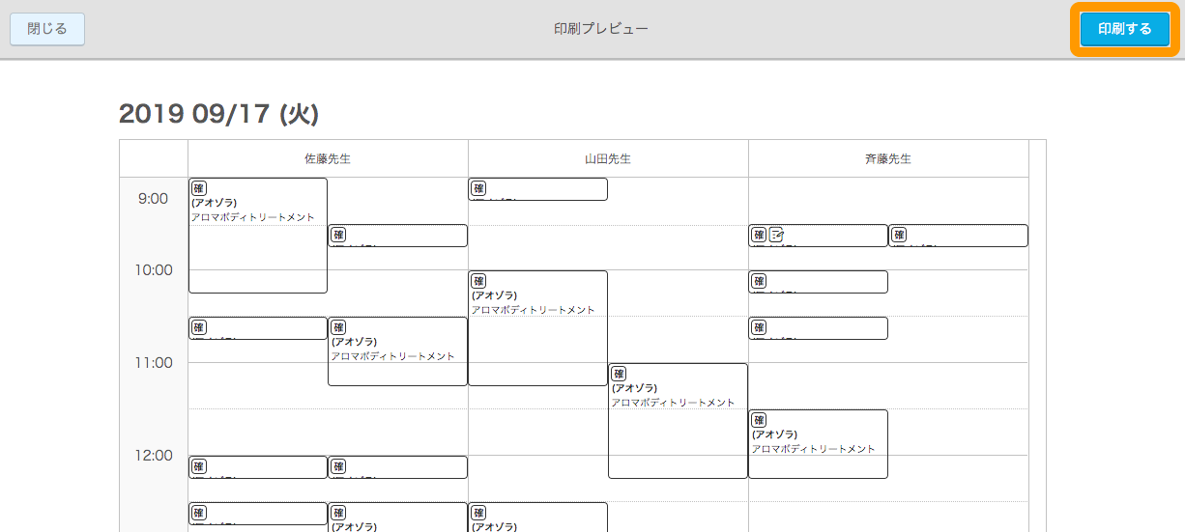Click アロマボディトリートメント text in 佐藤先生 9:00 appointment
This screenshot has height=532, width=1185.
point(253,217)
